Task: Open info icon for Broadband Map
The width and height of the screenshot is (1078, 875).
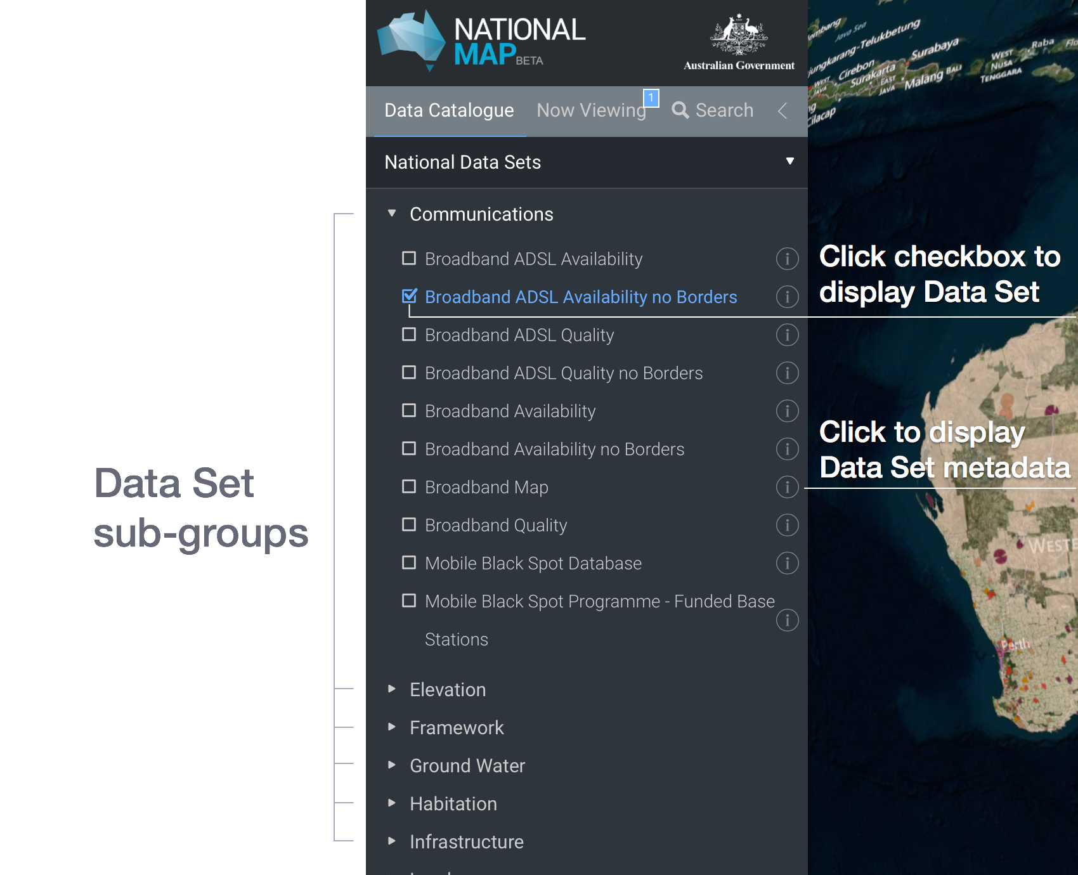Action: [x=787, y=487]
